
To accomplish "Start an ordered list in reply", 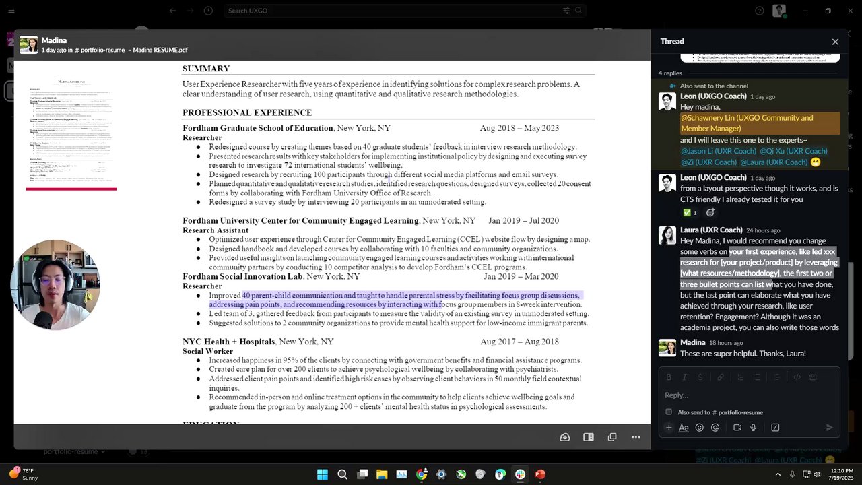I will click(740, 377).
